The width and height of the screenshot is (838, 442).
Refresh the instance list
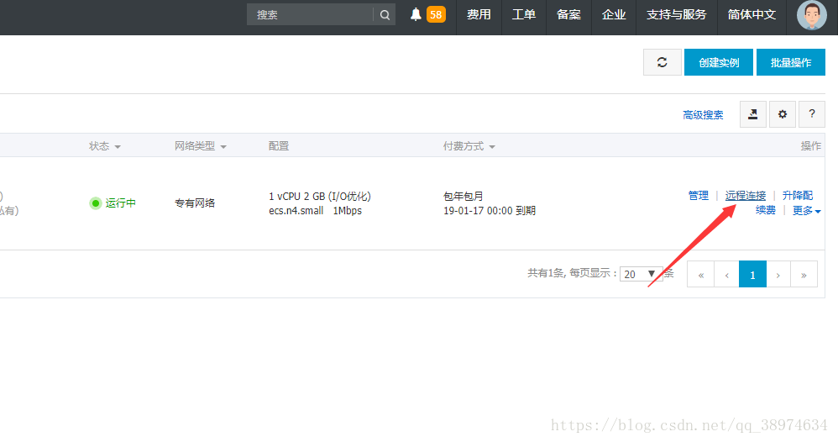tap(663, 62)
